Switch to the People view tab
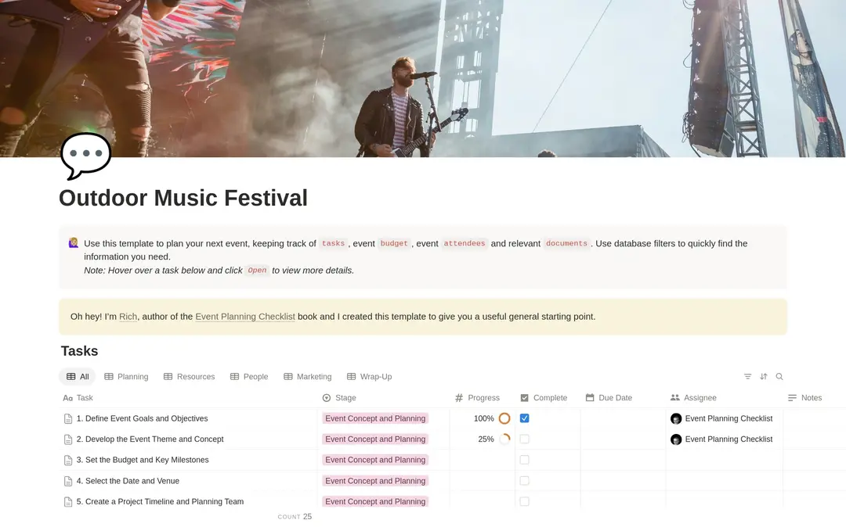Viewport: 846px width, 527px height. click(x=249, y=377)
